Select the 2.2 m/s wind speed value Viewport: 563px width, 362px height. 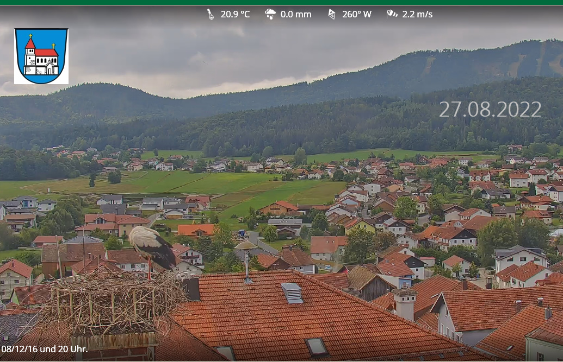417,14
